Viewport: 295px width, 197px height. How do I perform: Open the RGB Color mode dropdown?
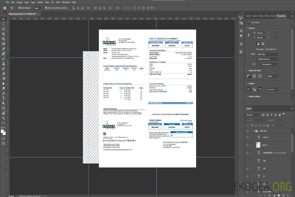click(267, 54)
